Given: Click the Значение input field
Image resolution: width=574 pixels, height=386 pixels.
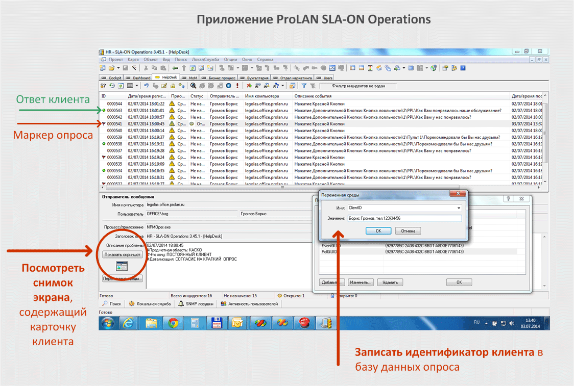Looking at the screenshot, I should (x=404, y=218).
